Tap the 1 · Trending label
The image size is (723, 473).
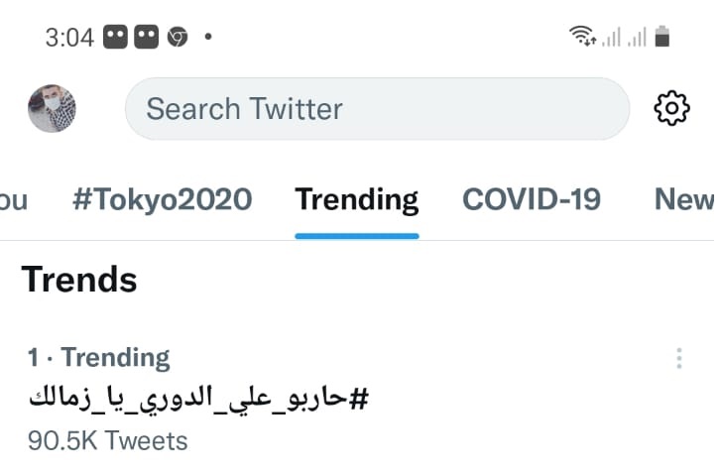pyautogui.click(x=98, y=358)
